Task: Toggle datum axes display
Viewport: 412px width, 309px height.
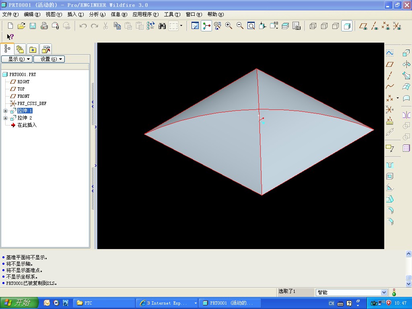Action: click(x=375, y=26)
